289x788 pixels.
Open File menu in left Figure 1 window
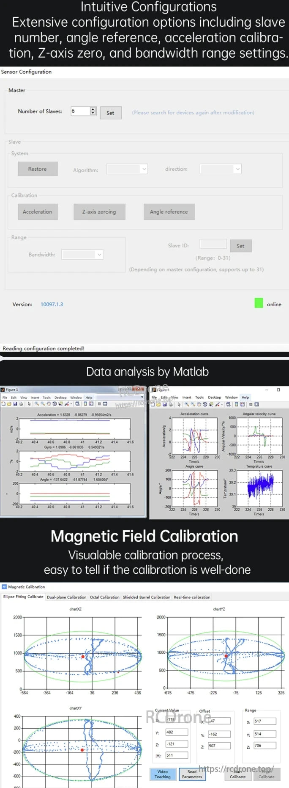(5, 397)
